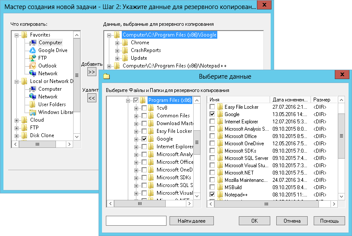Select the Windows Libraries icon
The width and height of the screenshot is (352, 236).
tap(33, 112)
